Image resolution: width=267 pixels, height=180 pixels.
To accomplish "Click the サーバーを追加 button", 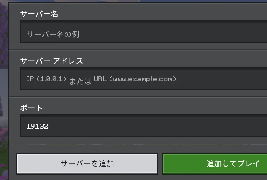I will (87, 164).
